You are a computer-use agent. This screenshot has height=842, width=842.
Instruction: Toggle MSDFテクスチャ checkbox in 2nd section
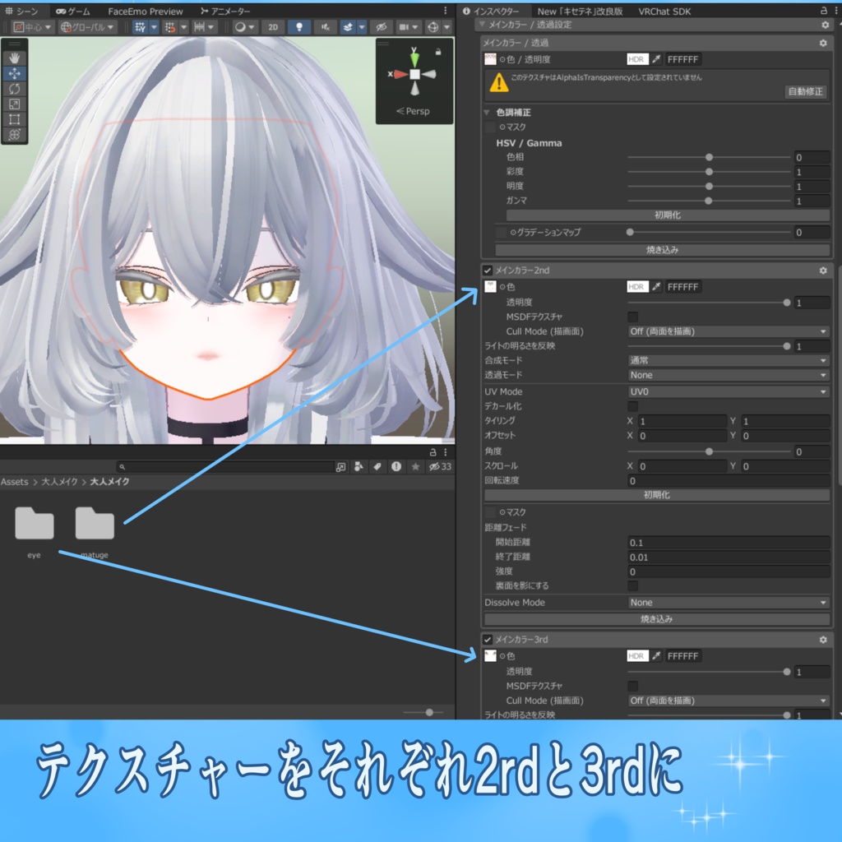click(632, 317)
